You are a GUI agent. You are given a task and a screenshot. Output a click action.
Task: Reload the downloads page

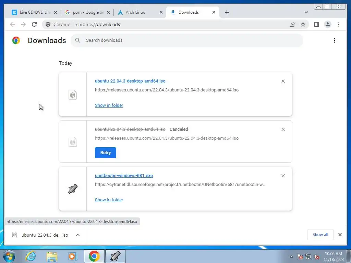34,24
